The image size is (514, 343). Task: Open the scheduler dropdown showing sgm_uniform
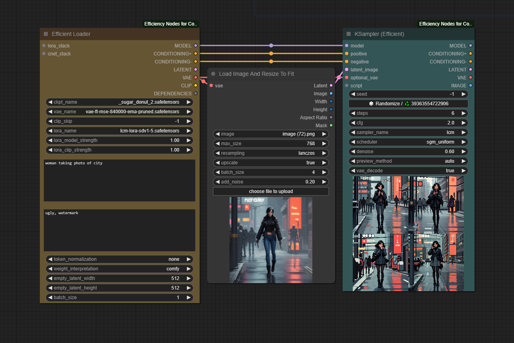pyautogui.click(x=408, y=142)
